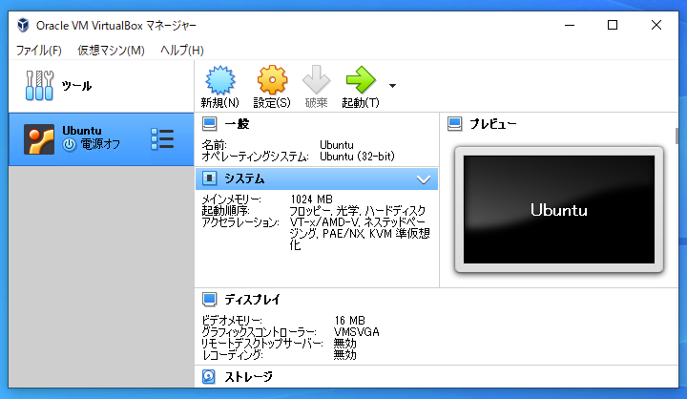Click the Display (ディスプレイ) monitor icon

pyautogui.click(x=209, y=300)
